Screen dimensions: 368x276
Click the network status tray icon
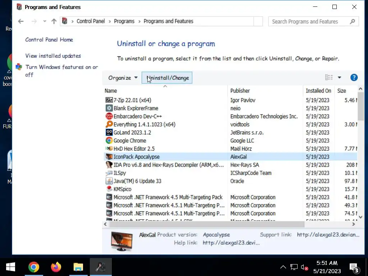coord(294,267)
